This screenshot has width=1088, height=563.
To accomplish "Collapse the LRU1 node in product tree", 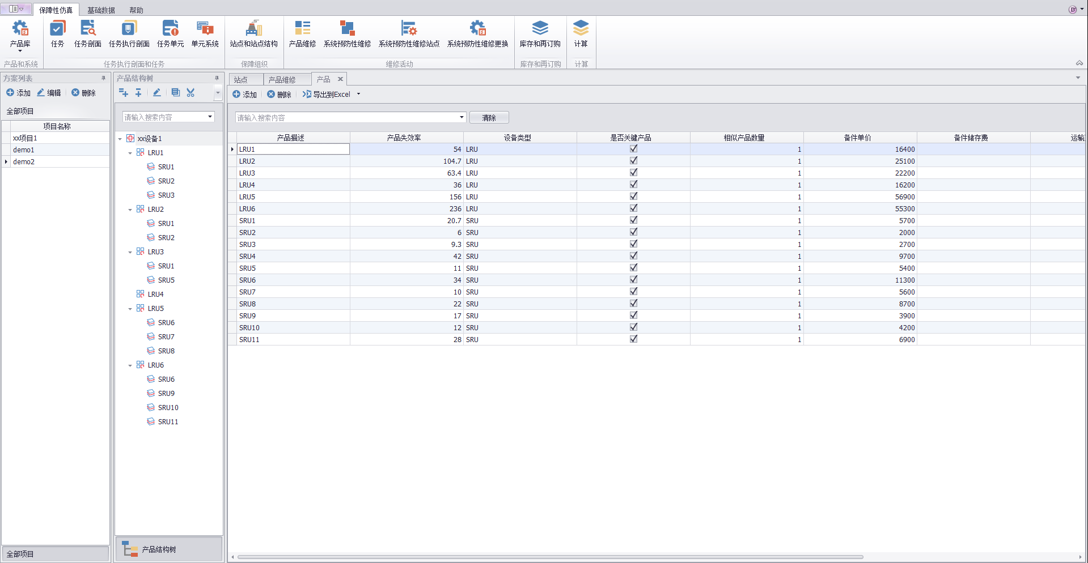I will coord(130,153).
